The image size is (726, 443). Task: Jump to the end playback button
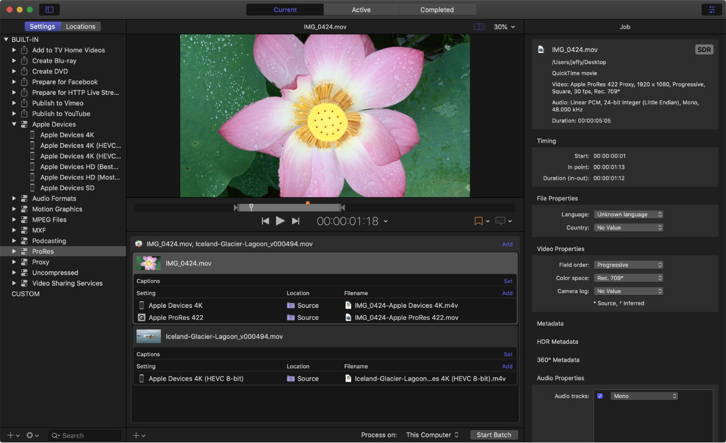pyautogui.click(x=295, y=221)
